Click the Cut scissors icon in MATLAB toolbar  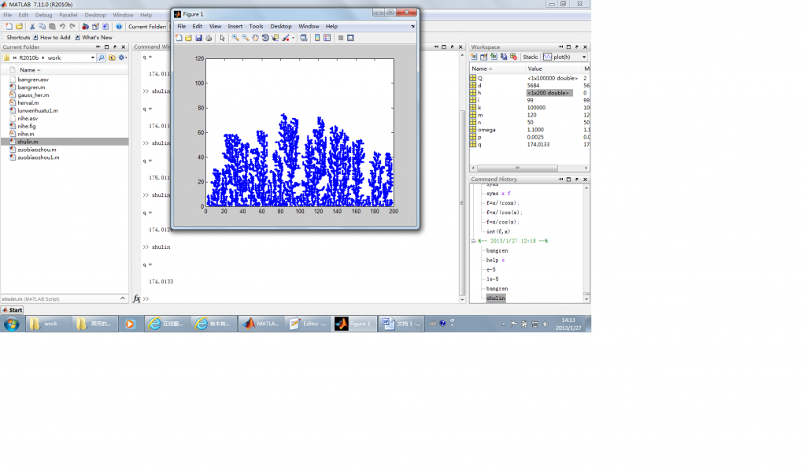[x=31, y=26]
